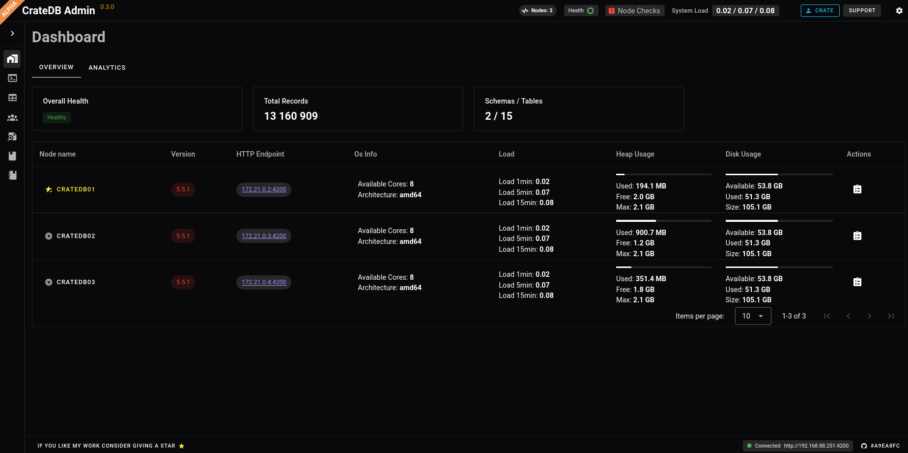The width and height of the screenshot is (908, 453).
Task: Click the node name CRATEDB02
Action: [x=76, y=236]
